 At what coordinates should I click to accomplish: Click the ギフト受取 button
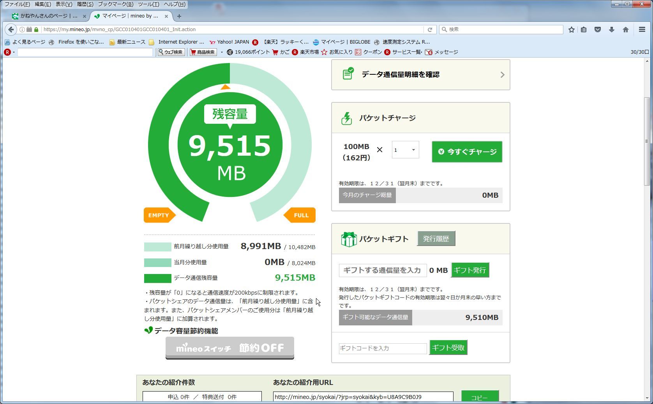point(448,348)
